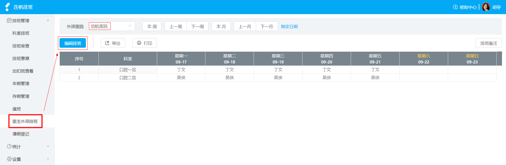Image resolution: width=506 pixels, height=165 pixels.
Task: Open the 帮助中心 help icon
Action: 455,7
